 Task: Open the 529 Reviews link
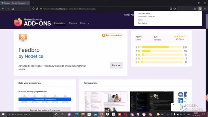(x=157, y=38)
